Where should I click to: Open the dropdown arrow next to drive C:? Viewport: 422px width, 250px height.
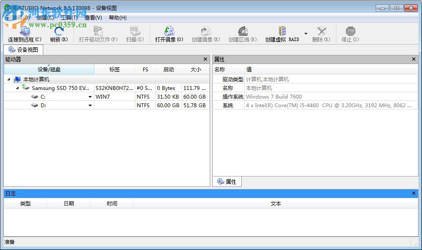(x=90, y=96)
